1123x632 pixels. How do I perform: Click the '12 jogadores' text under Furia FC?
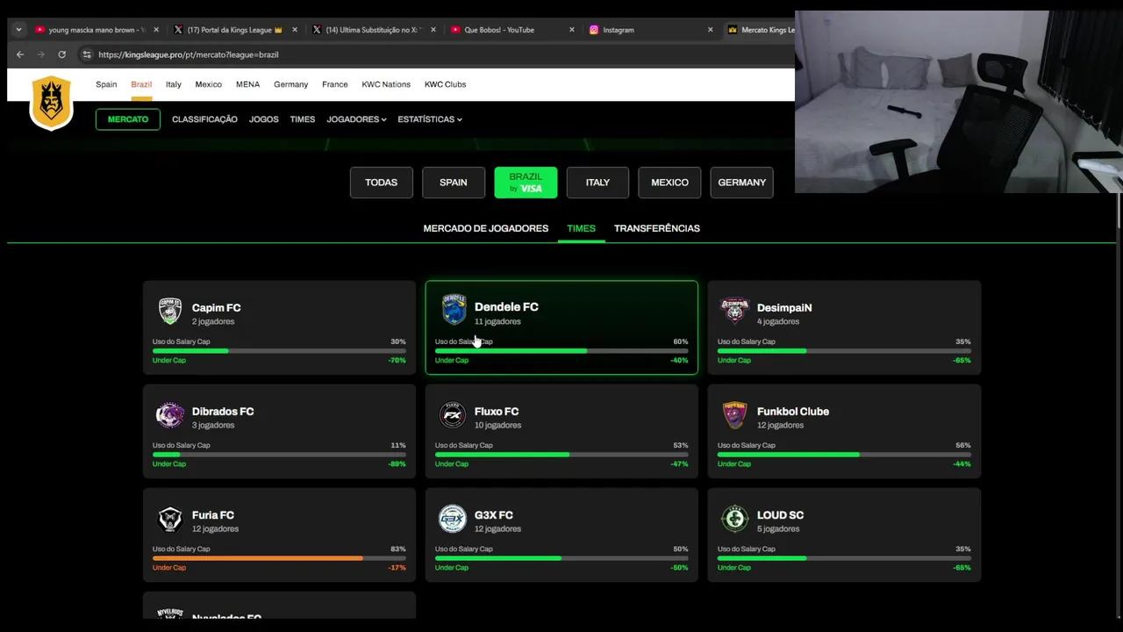coord(215,529)
